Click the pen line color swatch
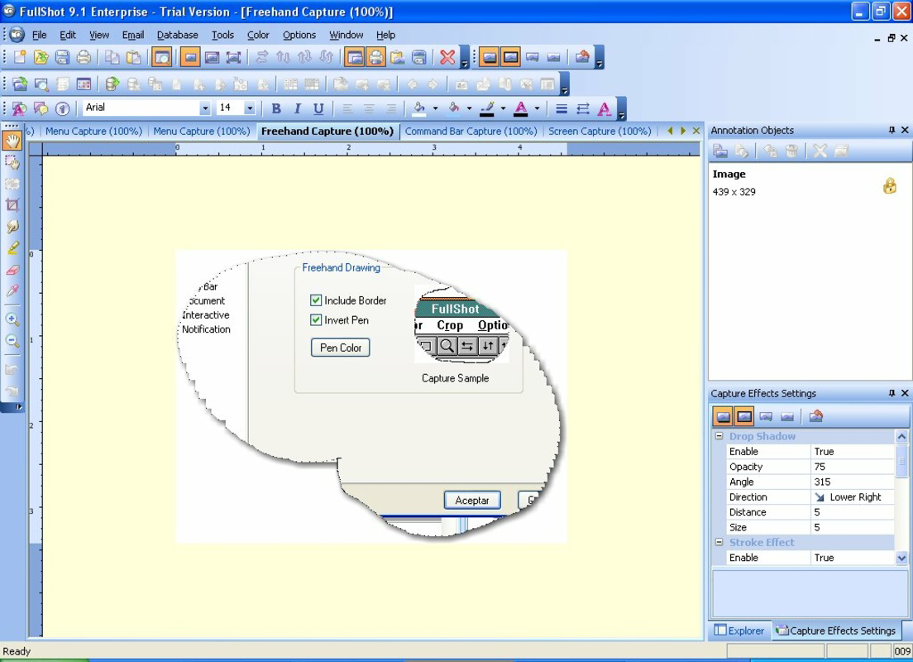The width and height of the screenshot is (913, 662). click(x=488, y=108)
